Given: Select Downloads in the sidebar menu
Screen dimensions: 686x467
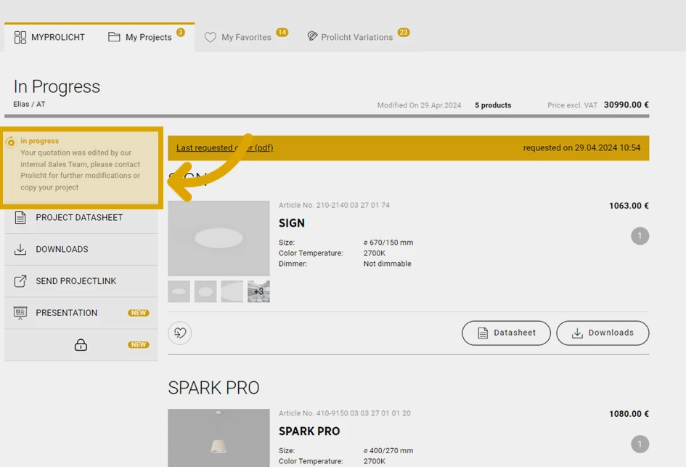Looking at the screenshot, I should click(x=62, y=249).
